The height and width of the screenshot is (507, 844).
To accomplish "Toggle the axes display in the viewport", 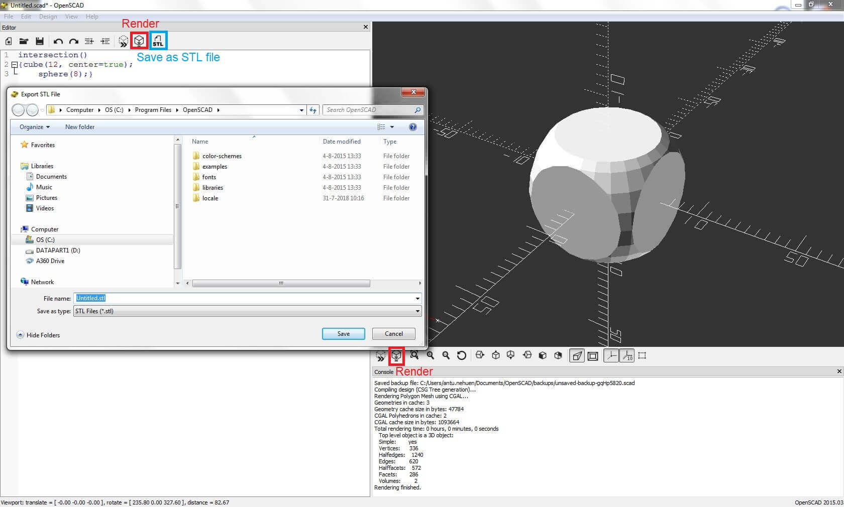I will [x=611, y=355].
